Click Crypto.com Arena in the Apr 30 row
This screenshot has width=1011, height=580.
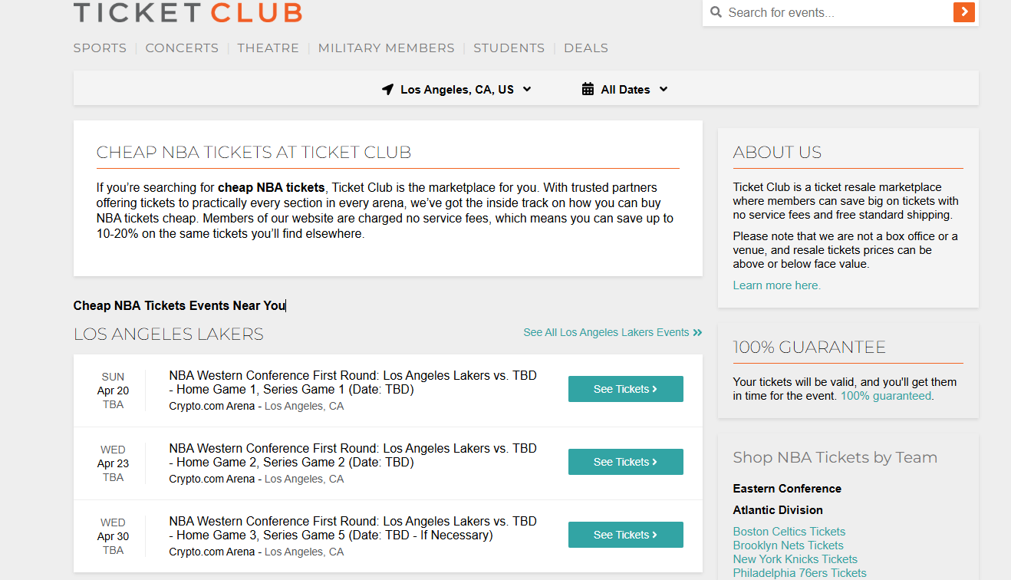click(212, 552)
